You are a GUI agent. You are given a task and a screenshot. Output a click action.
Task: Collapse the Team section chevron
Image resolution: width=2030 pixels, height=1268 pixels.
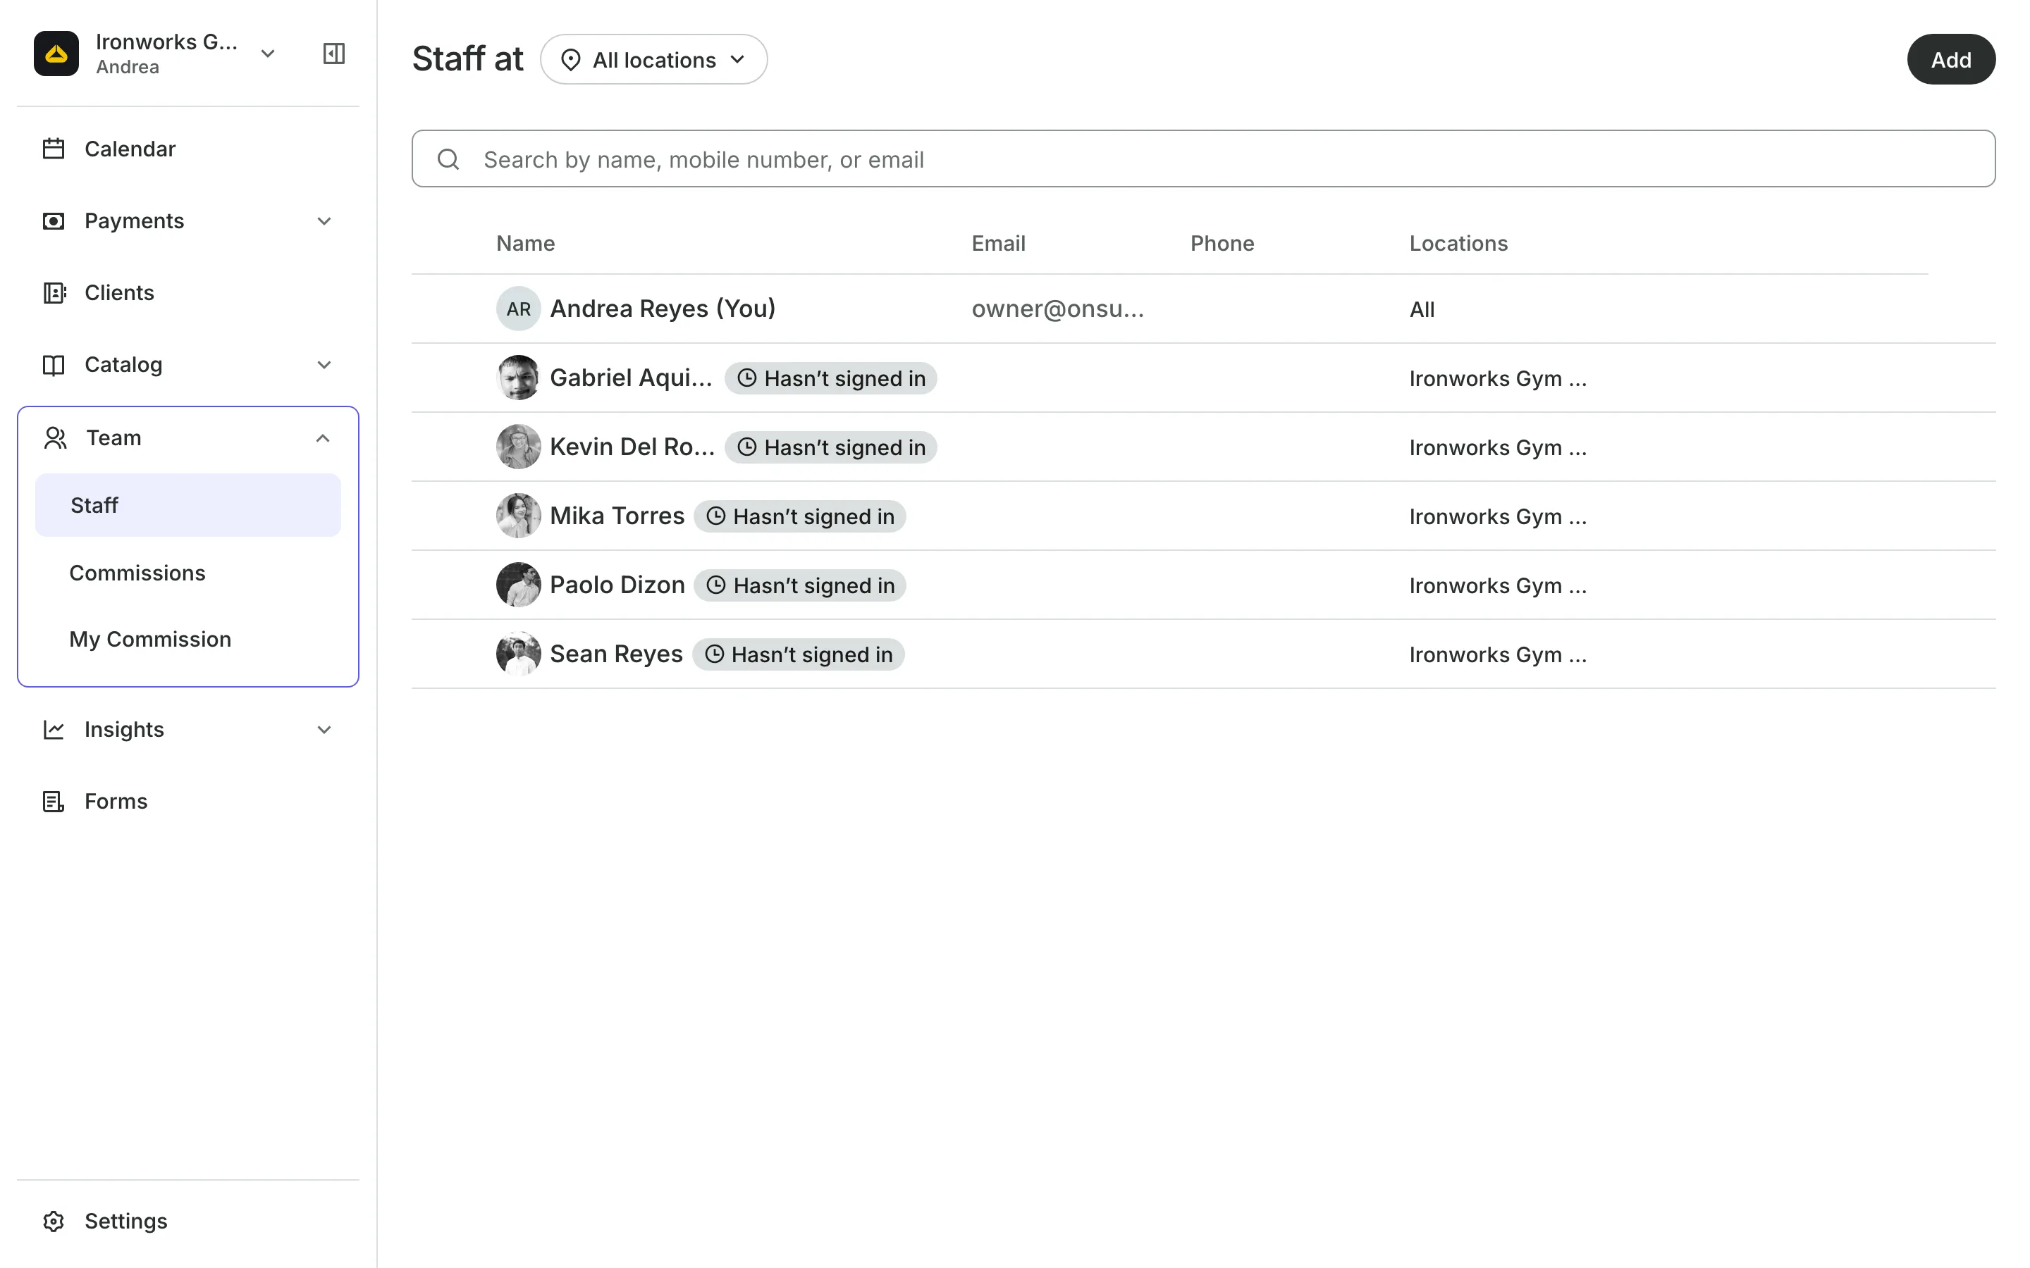pos(323,437)
